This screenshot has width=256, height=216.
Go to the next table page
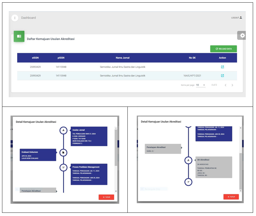pyautogui.click(x=232, y=85)
